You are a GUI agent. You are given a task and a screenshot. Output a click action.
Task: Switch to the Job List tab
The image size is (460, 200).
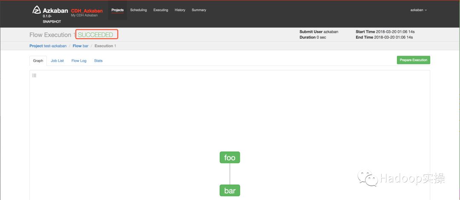pyautogui.click(x=57, y=61)
